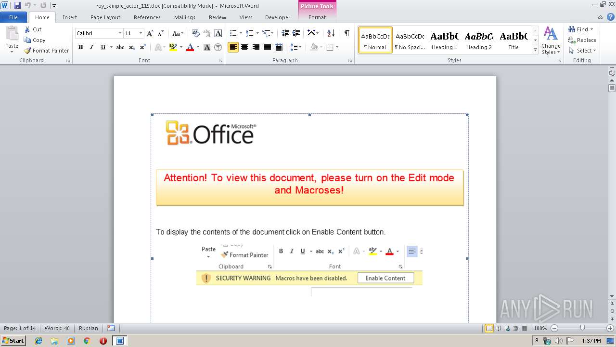Click the vertical scrollbar down arrow
616x347 pixels.
[612, 296]
